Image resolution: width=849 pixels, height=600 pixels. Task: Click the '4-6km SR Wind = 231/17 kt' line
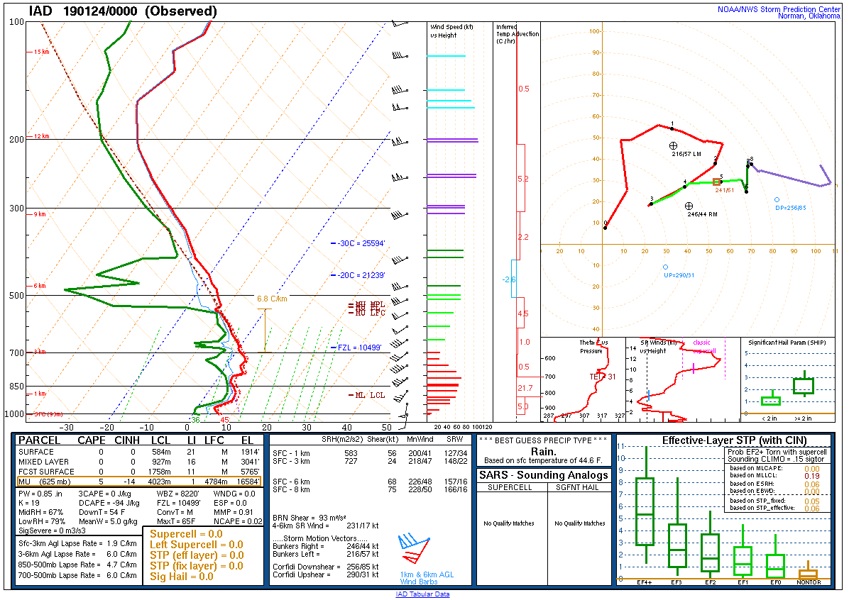[x=325, y=526]
